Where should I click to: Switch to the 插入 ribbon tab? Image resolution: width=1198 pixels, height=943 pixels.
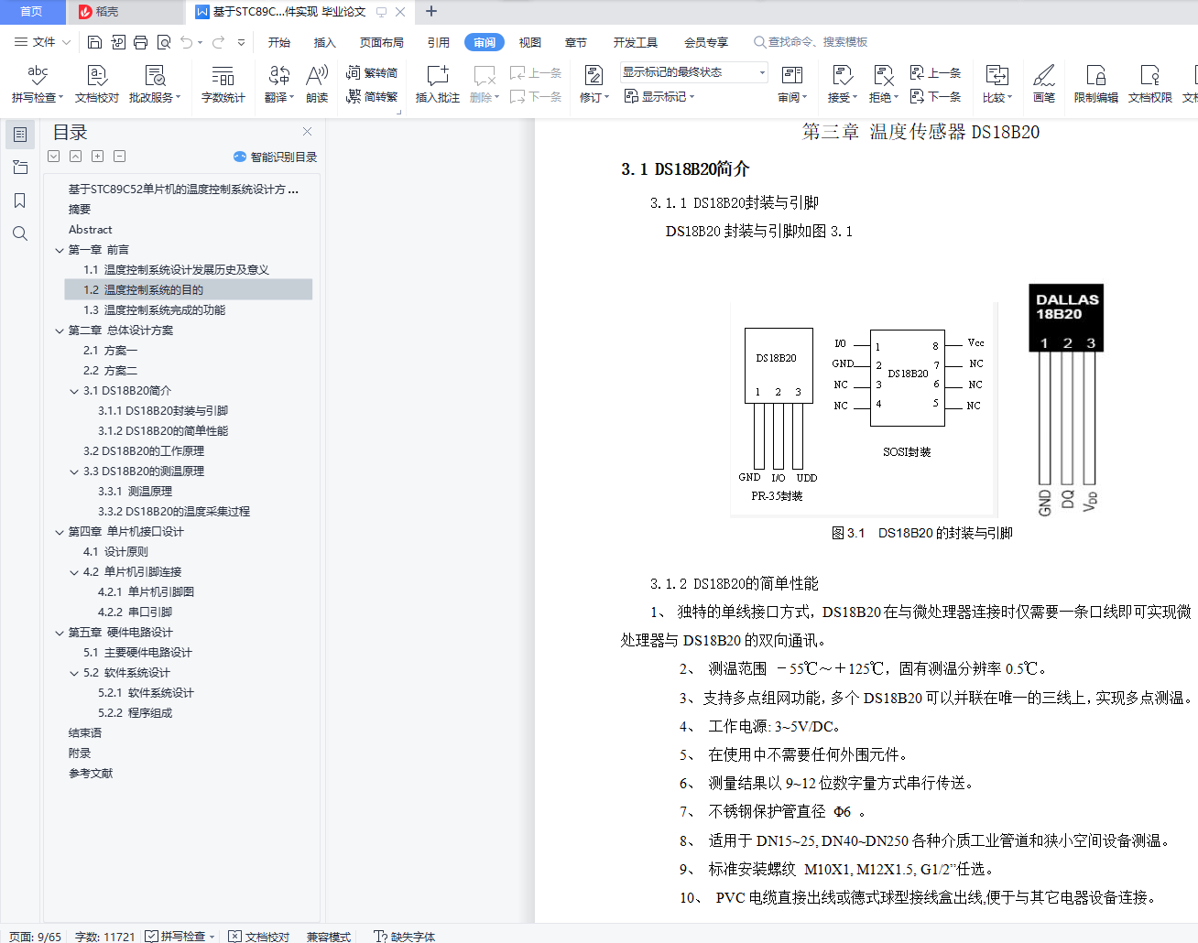tap(325, 42)
